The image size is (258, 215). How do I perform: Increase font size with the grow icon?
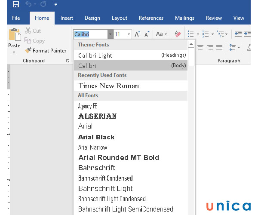click(x=137, y=34)
